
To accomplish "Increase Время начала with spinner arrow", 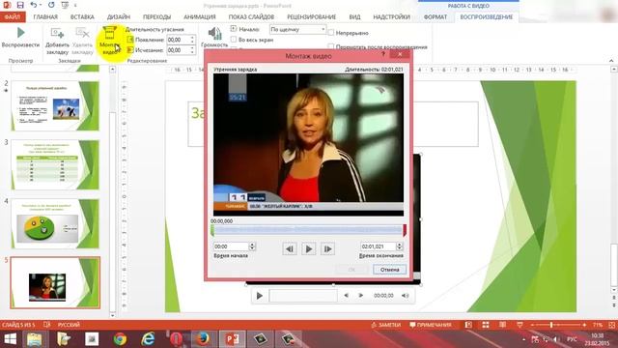I will (x=252, y=245).
